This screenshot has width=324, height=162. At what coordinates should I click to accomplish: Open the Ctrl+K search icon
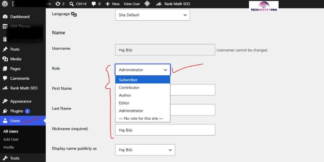(72, 4)
